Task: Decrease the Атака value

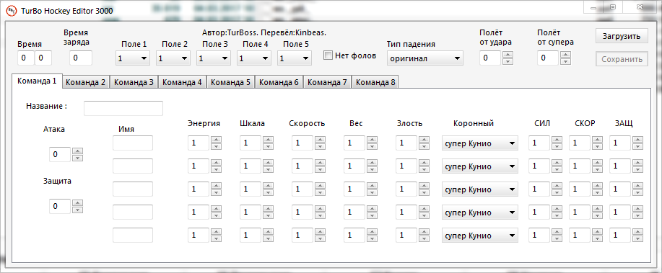Action: click(x=78, y=158)
